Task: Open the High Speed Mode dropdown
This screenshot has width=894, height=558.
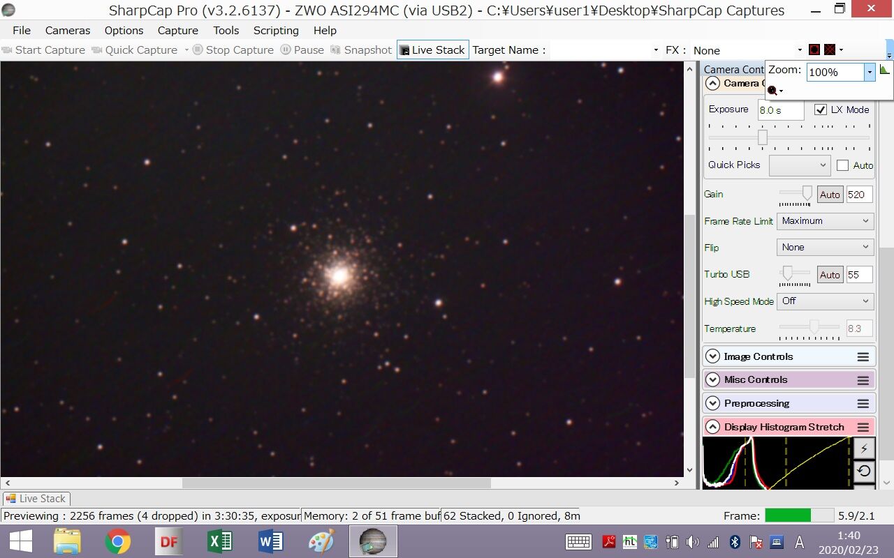Action: 826,301
